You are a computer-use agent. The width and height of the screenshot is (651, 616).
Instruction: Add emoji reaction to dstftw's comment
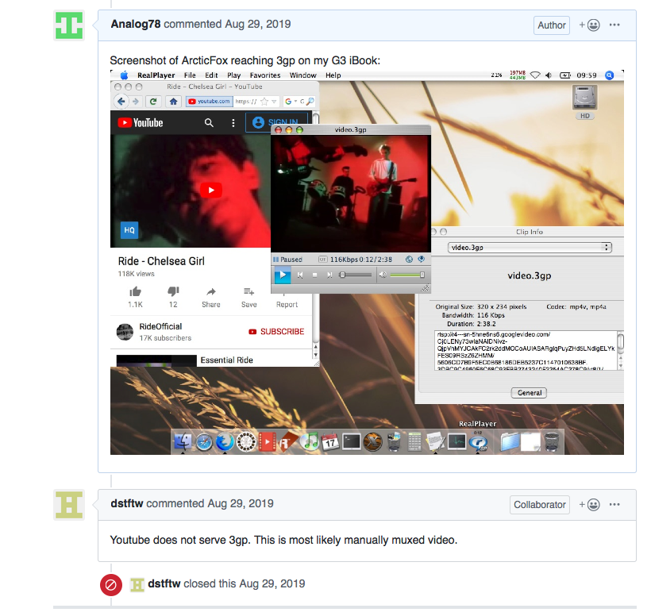coord(590,505)
